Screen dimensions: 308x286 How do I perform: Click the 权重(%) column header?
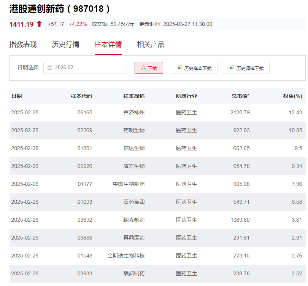(292, 96)
